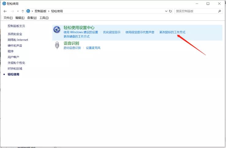This screenshot has height=148, width=226.
Task: Open 设置麦克风 link
Action: point(93,48)
